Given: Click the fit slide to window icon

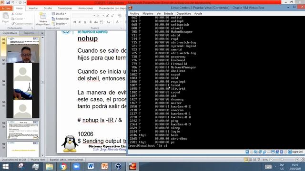Looking at the screenshot, I should click(x=302, y=160).
